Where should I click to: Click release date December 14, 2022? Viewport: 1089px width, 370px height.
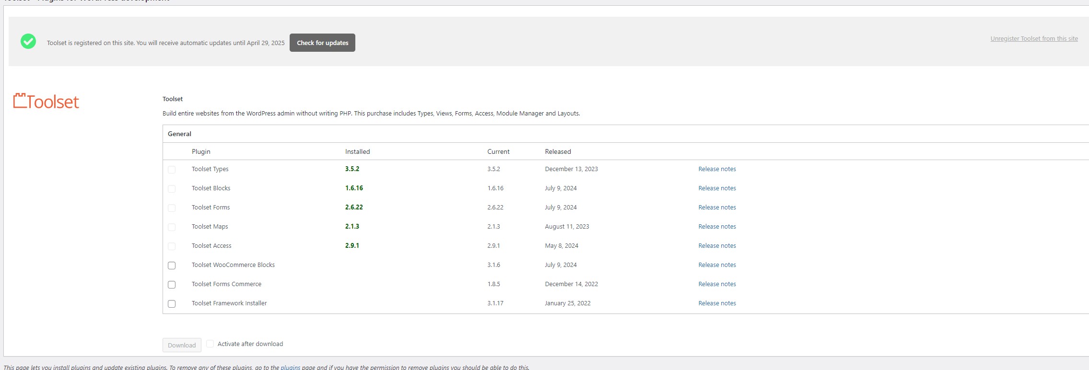click(x=571, y=284)
